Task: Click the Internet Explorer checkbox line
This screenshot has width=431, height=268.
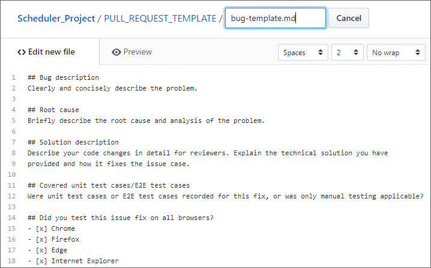Action: point(73,261)
